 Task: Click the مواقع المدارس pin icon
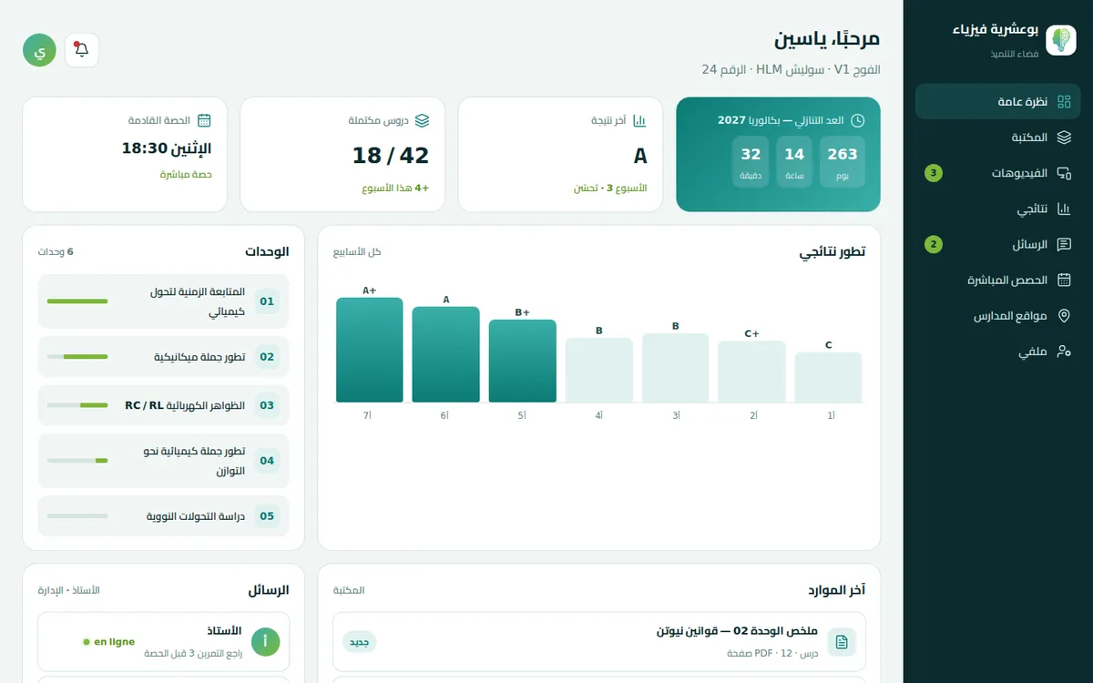click(x=1064, y=315)
